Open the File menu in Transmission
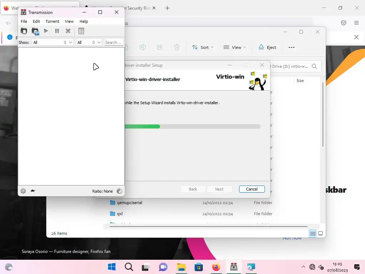365x274 pixels. tap(24, 21)
